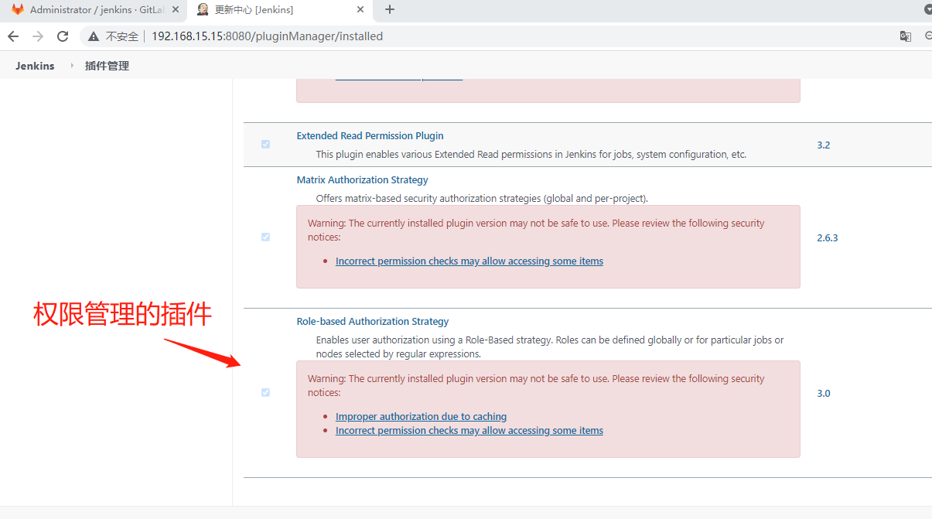Switch to the Administrator / jenkins GitLab tab

(94, 10)
